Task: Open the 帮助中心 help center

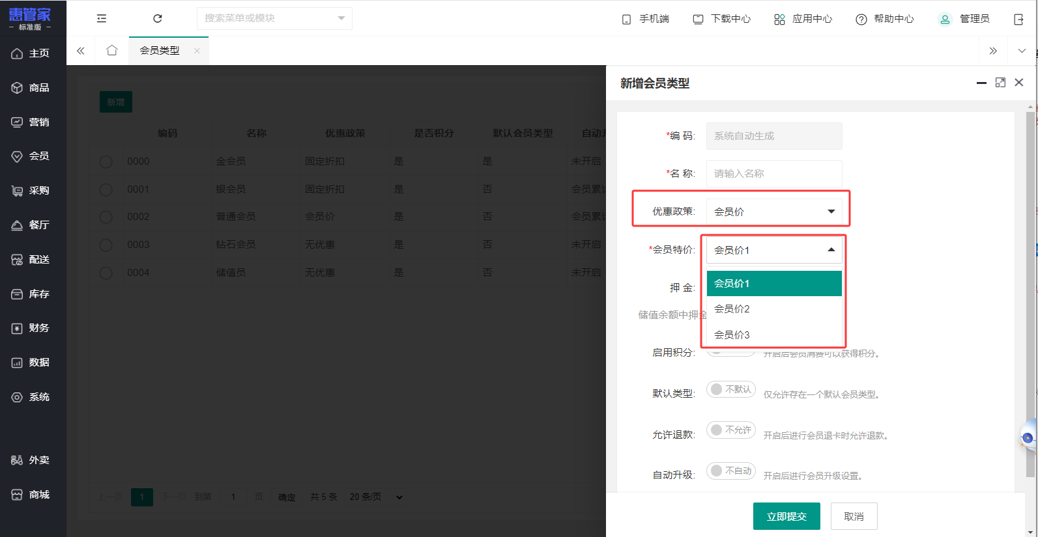Action: (x=884, y=19)
